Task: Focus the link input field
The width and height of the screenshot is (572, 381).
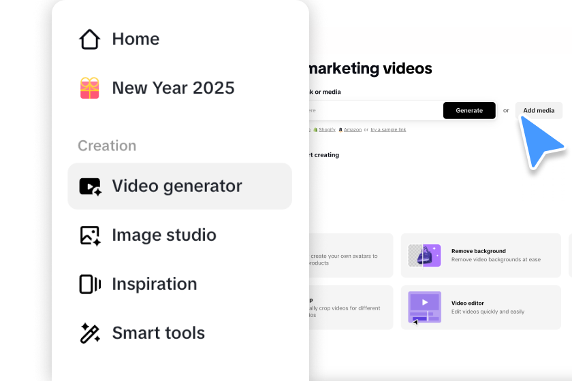Action: (x=376, y=110)
